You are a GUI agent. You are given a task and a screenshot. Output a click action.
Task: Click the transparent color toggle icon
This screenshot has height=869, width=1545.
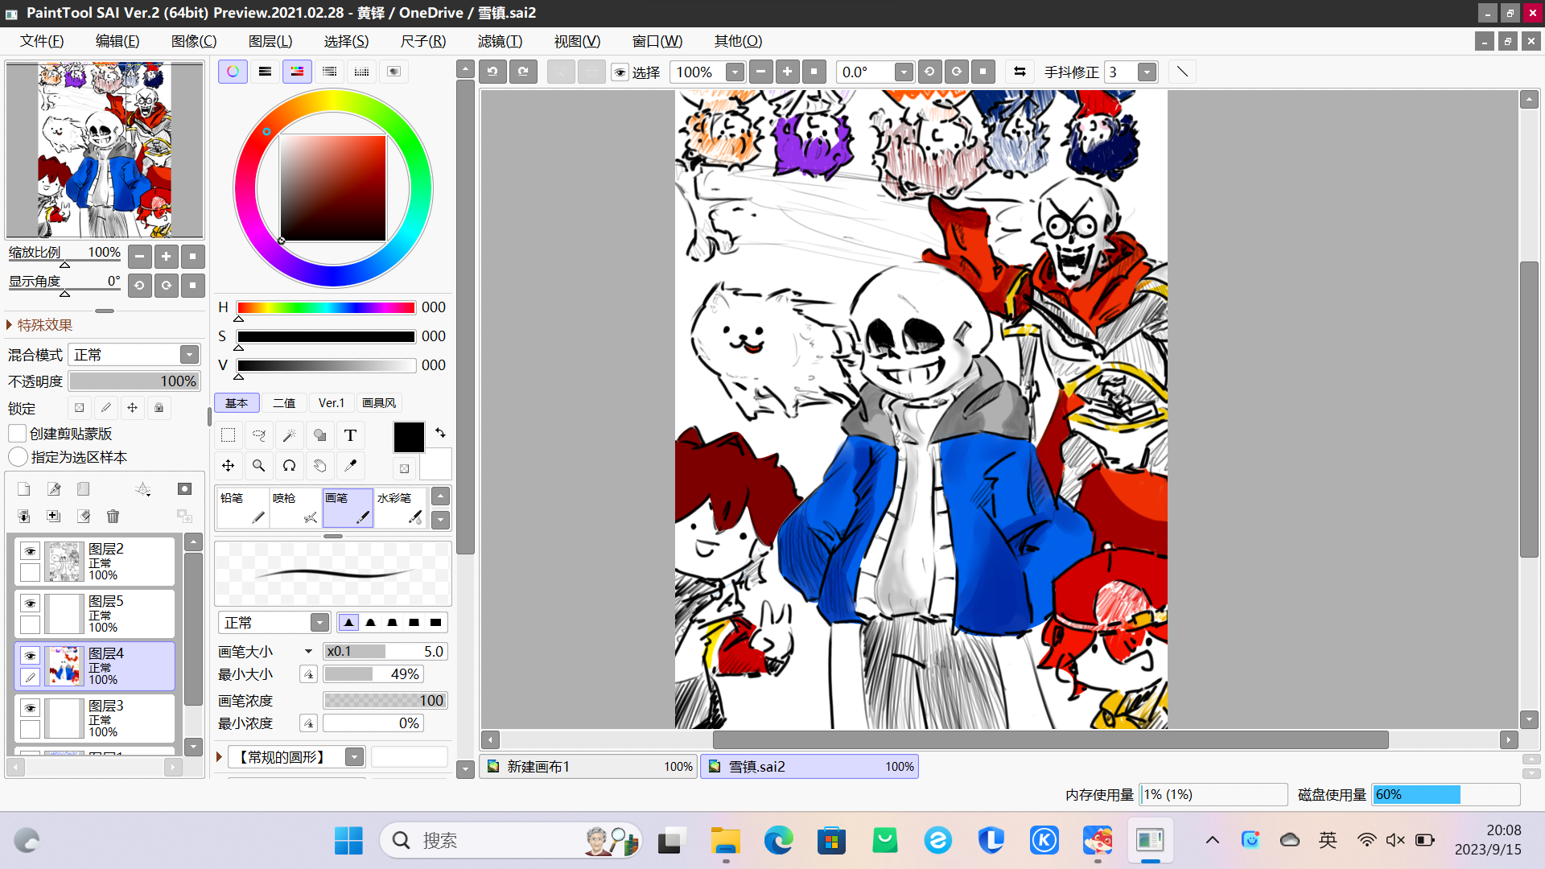405,468
